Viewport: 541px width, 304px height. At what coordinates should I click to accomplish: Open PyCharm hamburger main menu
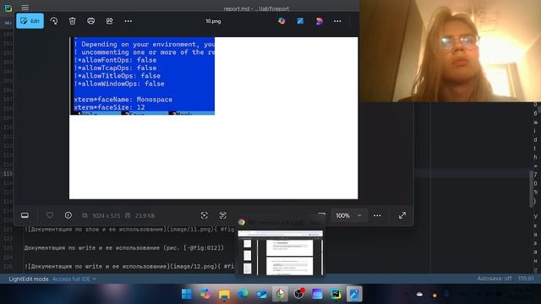[25, 8]
